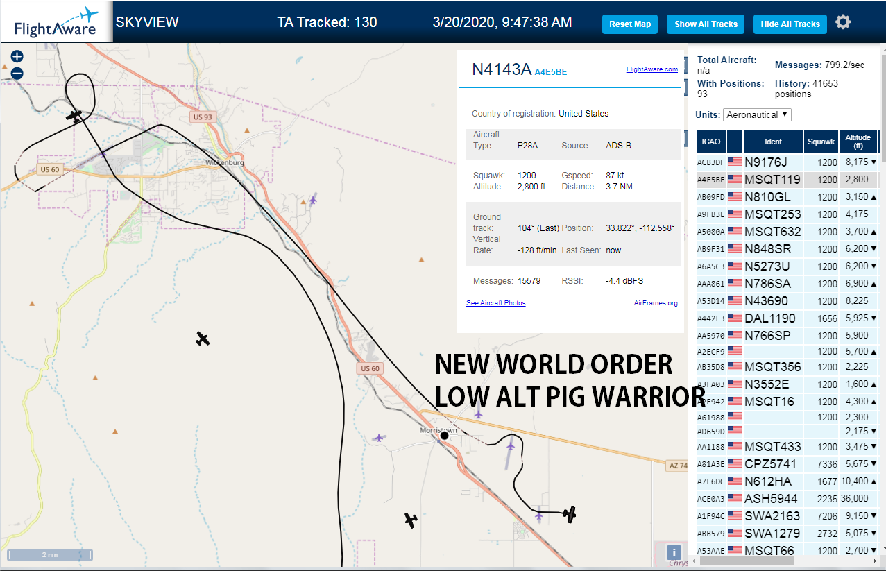Select the MSQT433 aircraft row

click(787, 446)
